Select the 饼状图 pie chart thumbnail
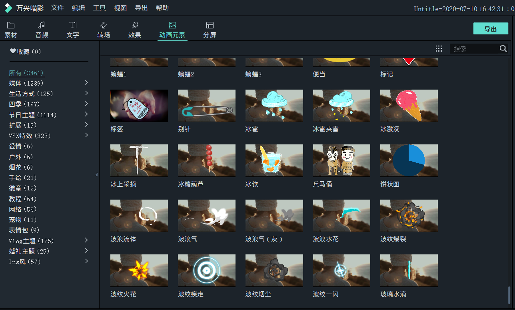This screenshot has height=310, width=515. tap(409, 160)
